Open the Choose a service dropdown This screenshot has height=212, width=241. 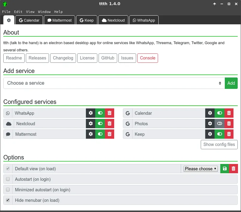tap(114, 83)
